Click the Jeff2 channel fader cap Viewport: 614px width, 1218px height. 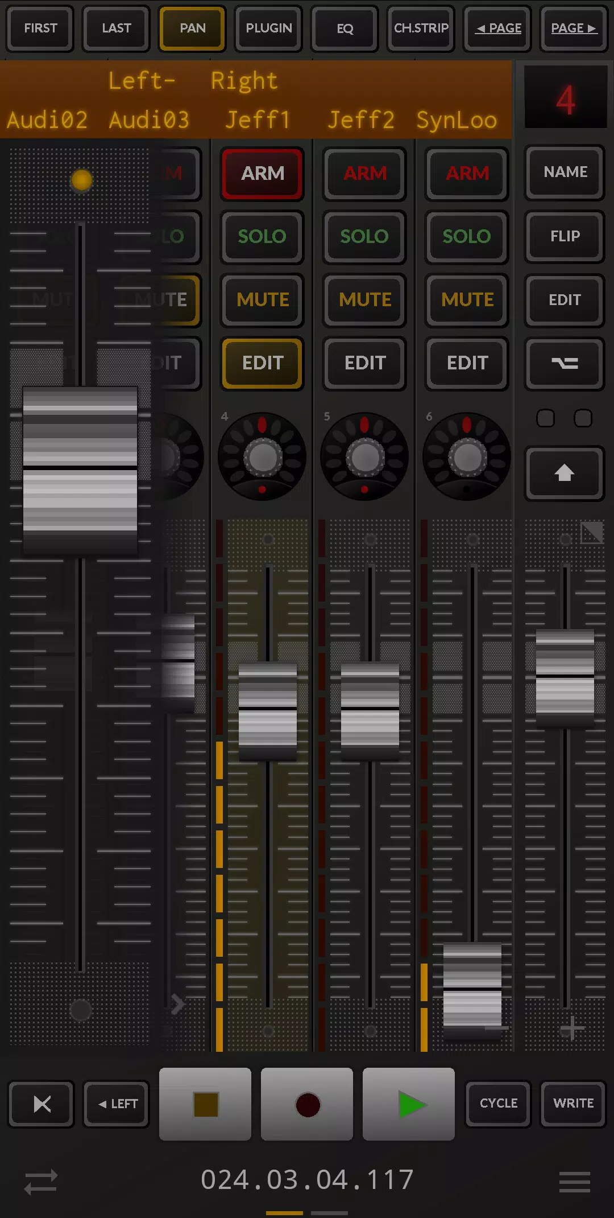[370, 710]
